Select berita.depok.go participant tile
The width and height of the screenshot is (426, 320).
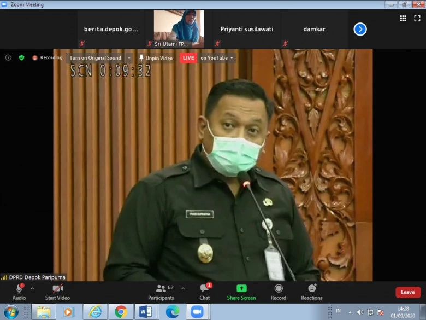[111, 29]
